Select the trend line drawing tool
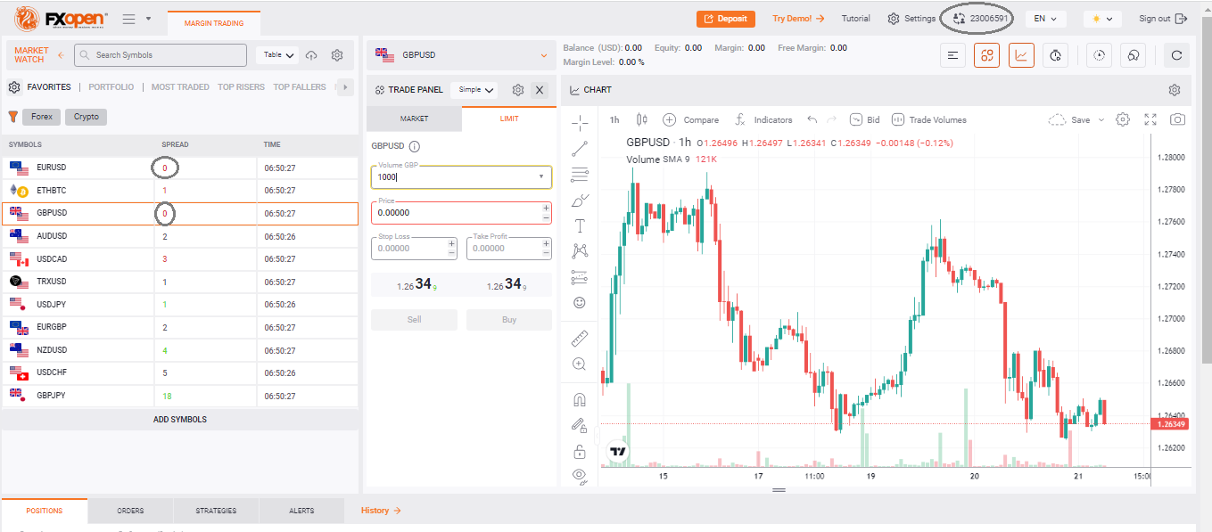Screen dimensions: 1212x532 [580, 148]
